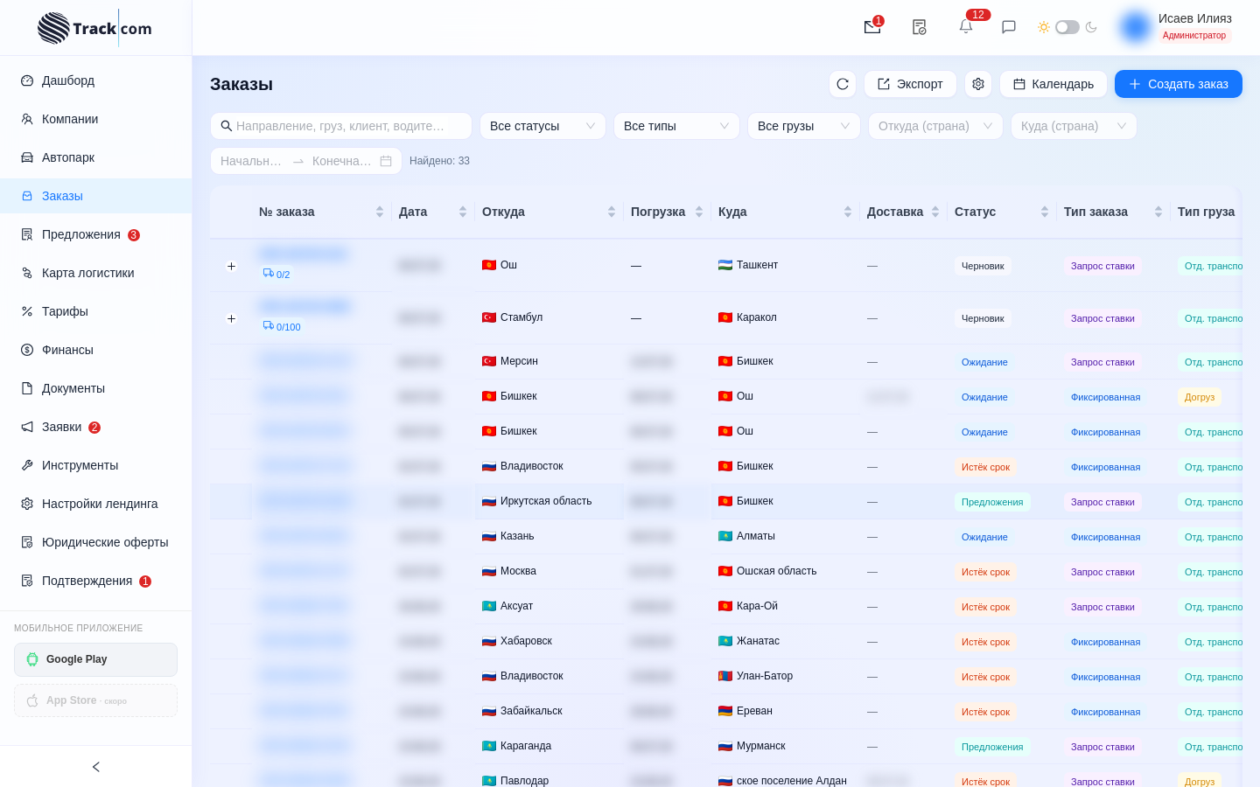Expand the Ош to Ташкент order row
Screen dimensions: 1260x787
pos(231,266)
